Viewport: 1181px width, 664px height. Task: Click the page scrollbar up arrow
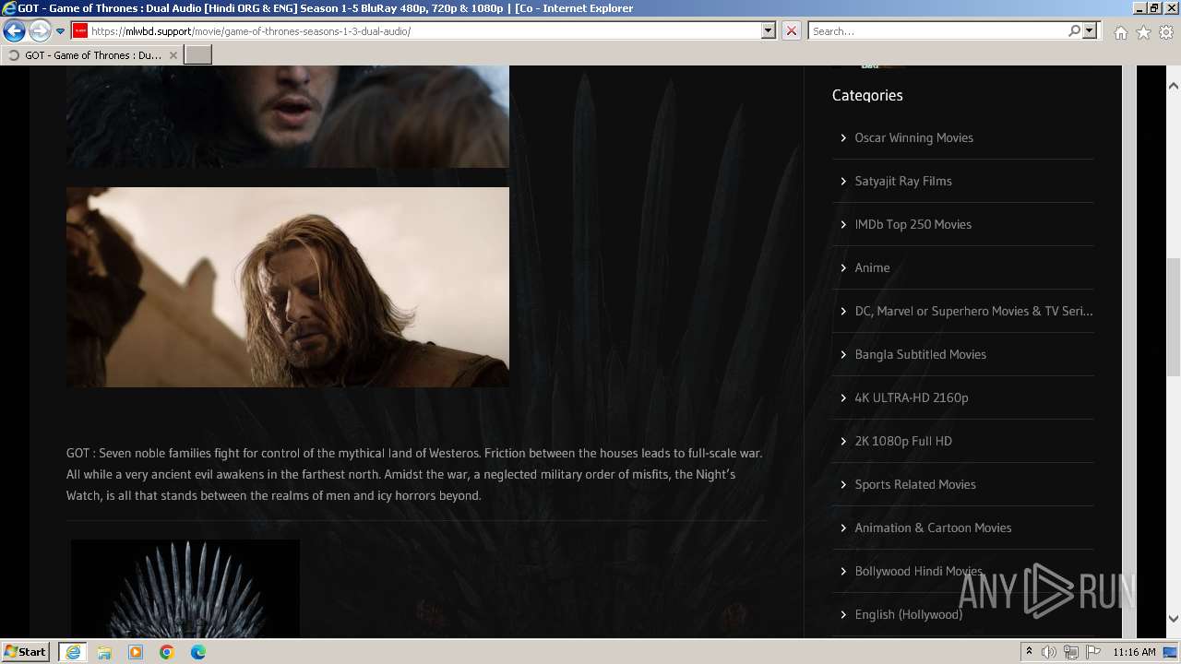pos(1174,86)
